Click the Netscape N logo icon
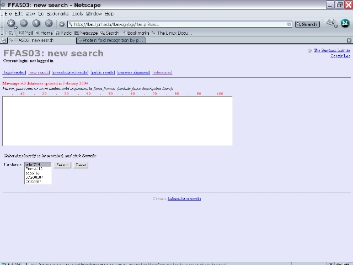The height and width of the screenshot is (265, 353). (345, 23)
